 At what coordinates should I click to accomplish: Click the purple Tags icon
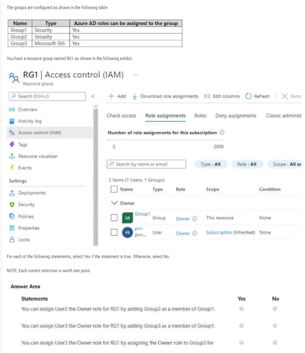[x=12, y=144]
